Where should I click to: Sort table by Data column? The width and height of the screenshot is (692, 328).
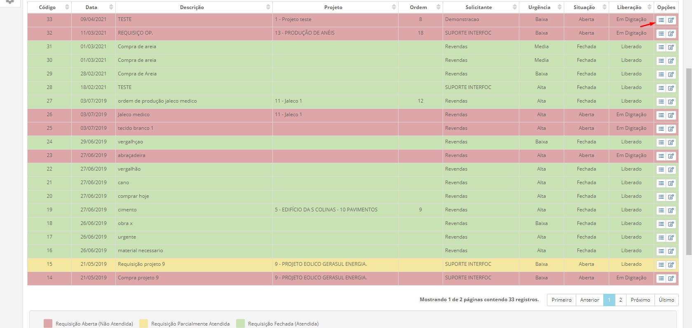point(94,7)
